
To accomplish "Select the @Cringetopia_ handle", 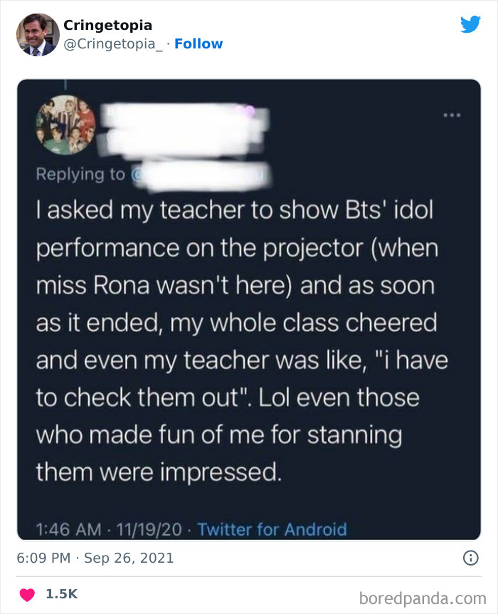I will tap(112, 43).
